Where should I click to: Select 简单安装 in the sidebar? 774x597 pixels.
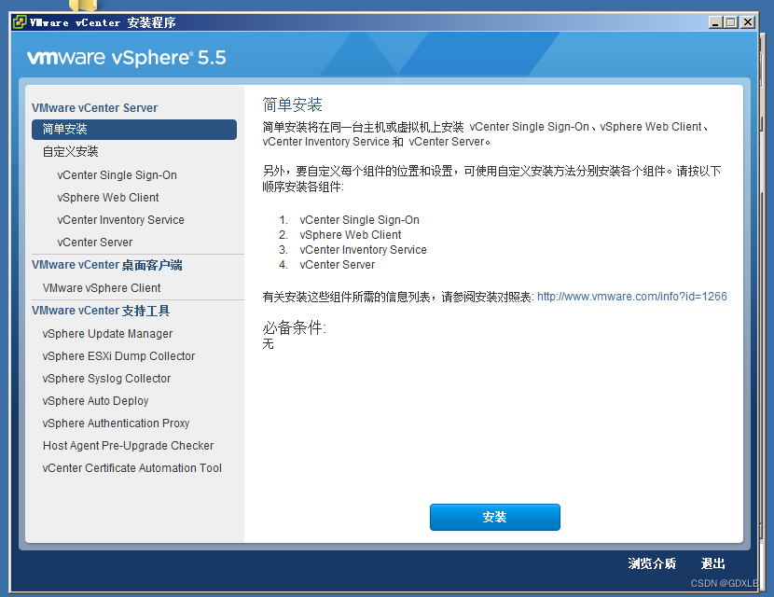(x=133, y=130)
